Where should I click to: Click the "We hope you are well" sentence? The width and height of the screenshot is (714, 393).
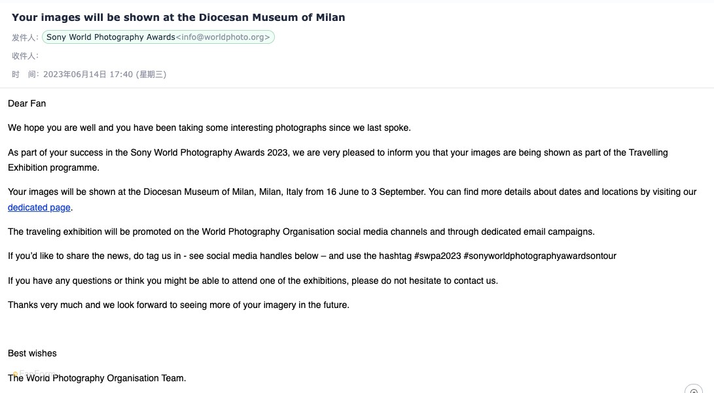(209, 128)
